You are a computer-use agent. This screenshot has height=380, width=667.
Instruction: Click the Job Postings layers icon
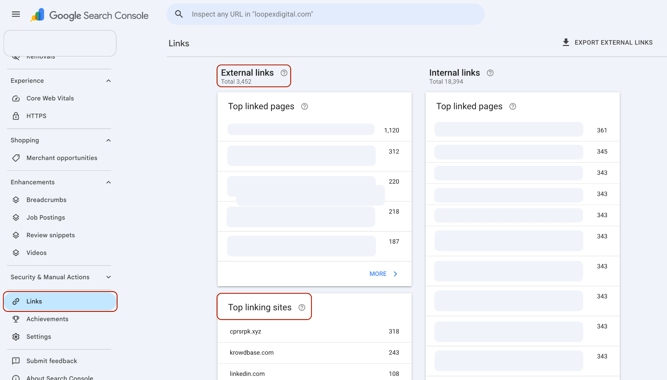tap(16, 217)
